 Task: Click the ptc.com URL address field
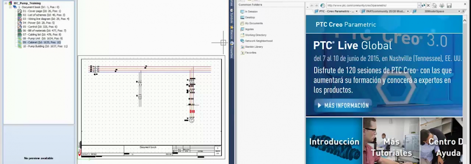click(x=372, y=5)
